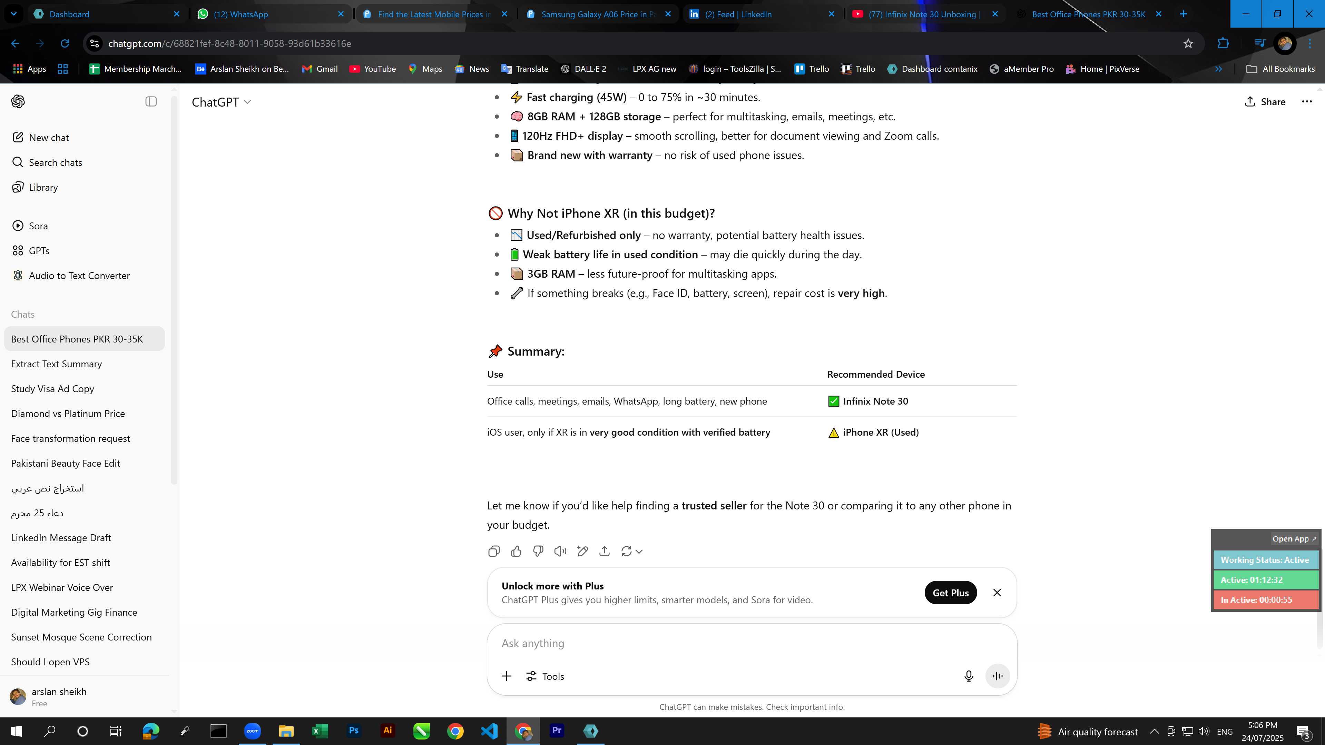Open Premiere Pro from the taskbar
The image size is (1325, 745).
click(557, 731)
